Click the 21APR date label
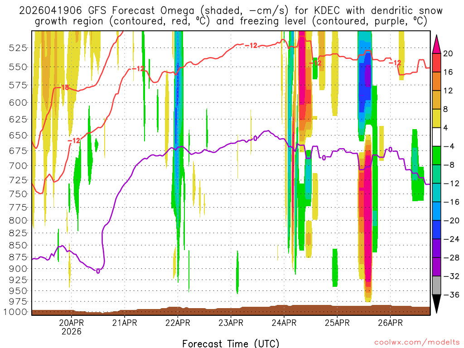This screenshot has height=348, width=464. (x=125, y=323)
